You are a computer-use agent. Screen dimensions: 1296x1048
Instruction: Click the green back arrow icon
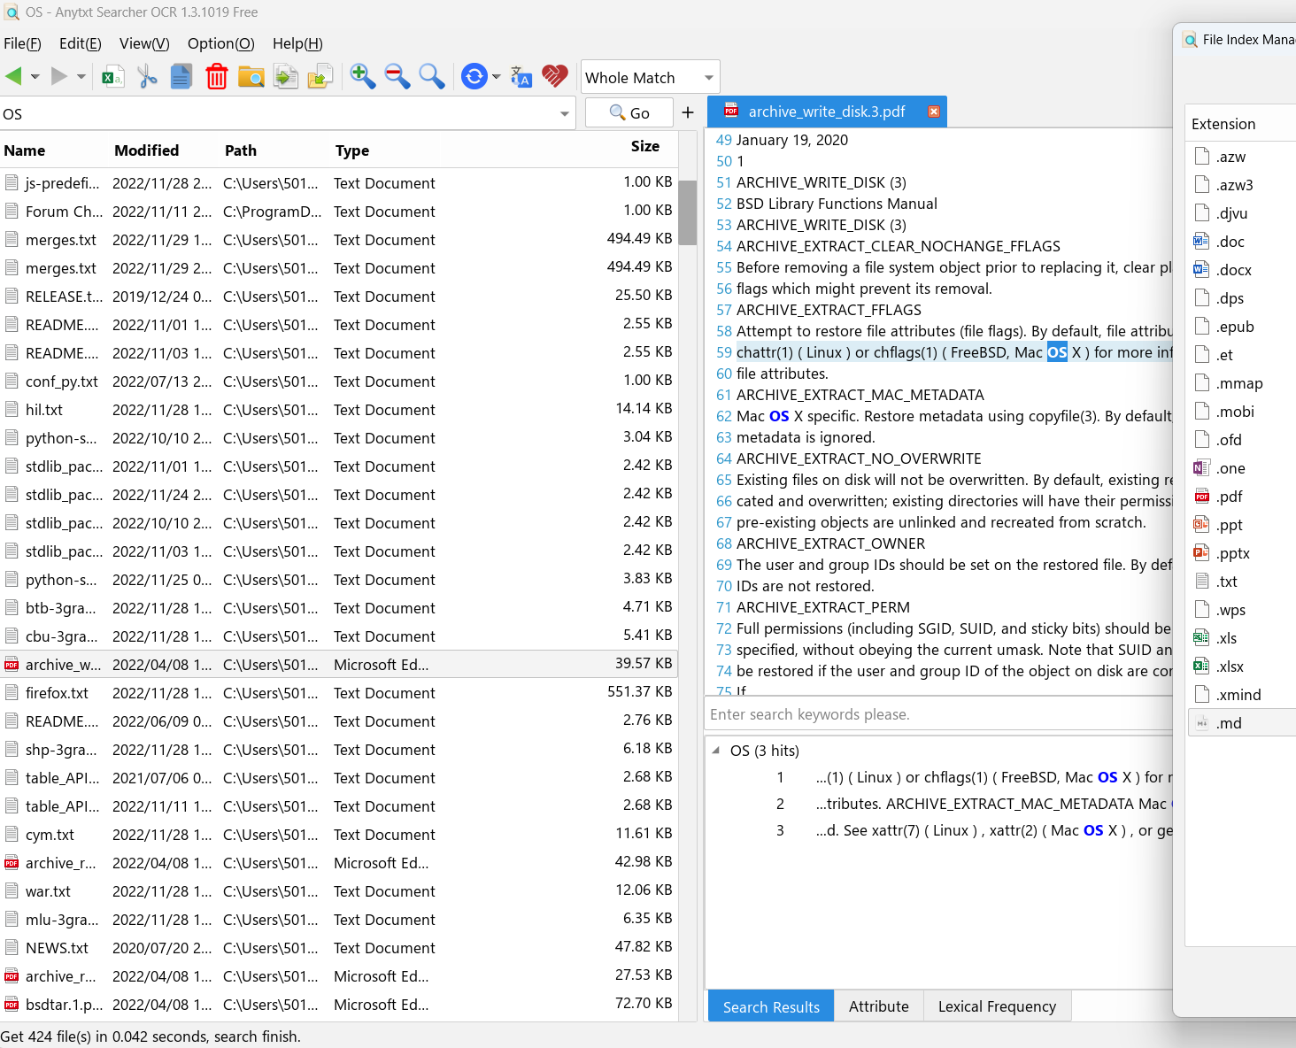pyautogui.click(x=13, y=77)
